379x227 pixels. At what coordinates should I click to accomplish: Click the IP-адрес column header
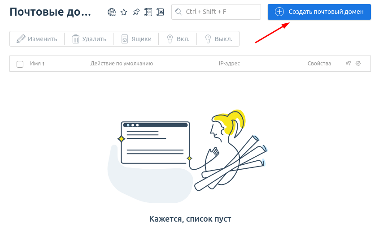229,64
